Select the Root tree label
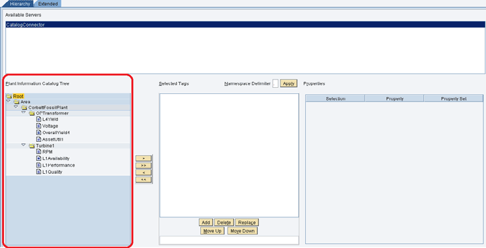This screenshot has height=248, width=486. (18, 96)
